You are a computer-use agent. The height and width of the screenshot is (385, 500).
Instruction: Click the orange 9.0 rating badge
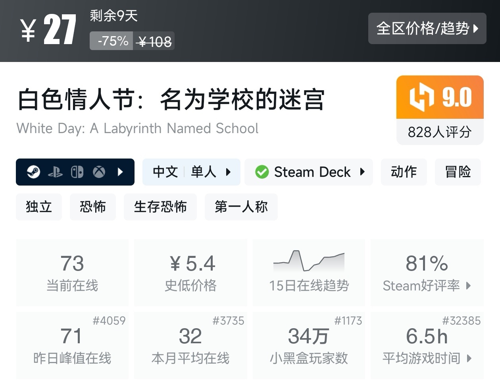pyautogui.click(x=440, y=97)
